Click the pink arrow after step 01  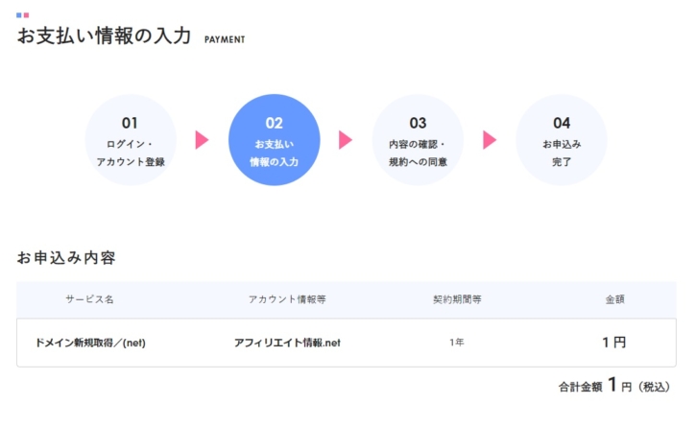point(202,140)
